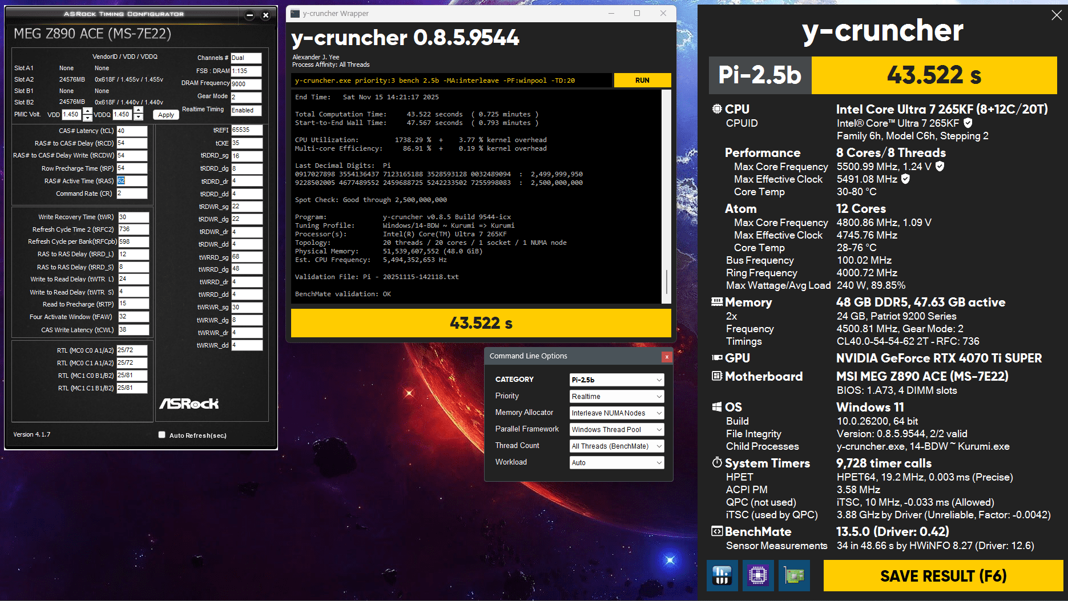Maximize the y-cruncher Wrapper window
Screen dimensions: 1068x601
(x=637, y=13)
